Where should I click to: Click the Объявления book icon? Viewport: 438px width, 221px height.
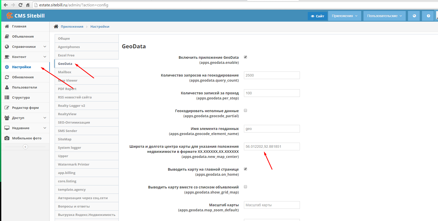7,36
